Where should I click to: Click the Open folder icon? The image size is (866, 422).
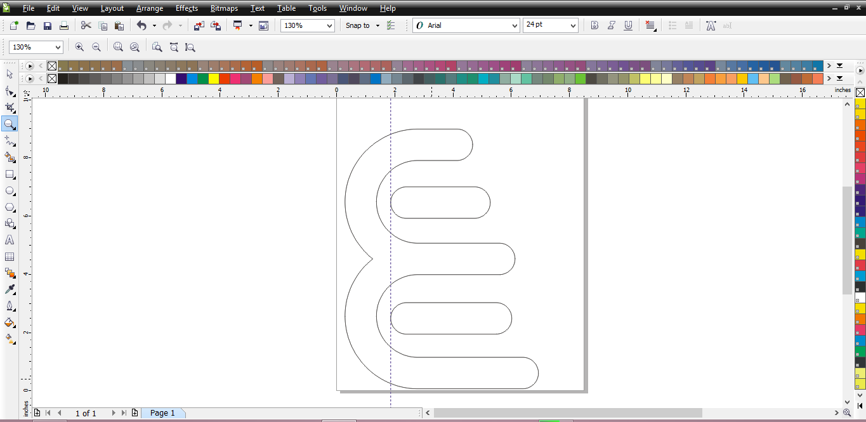pyautogui.click(x=30, y=25)
